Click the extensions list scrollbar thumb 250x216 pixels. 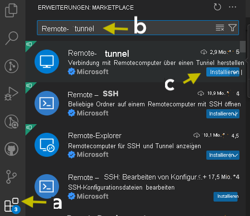tap(243, 47)
